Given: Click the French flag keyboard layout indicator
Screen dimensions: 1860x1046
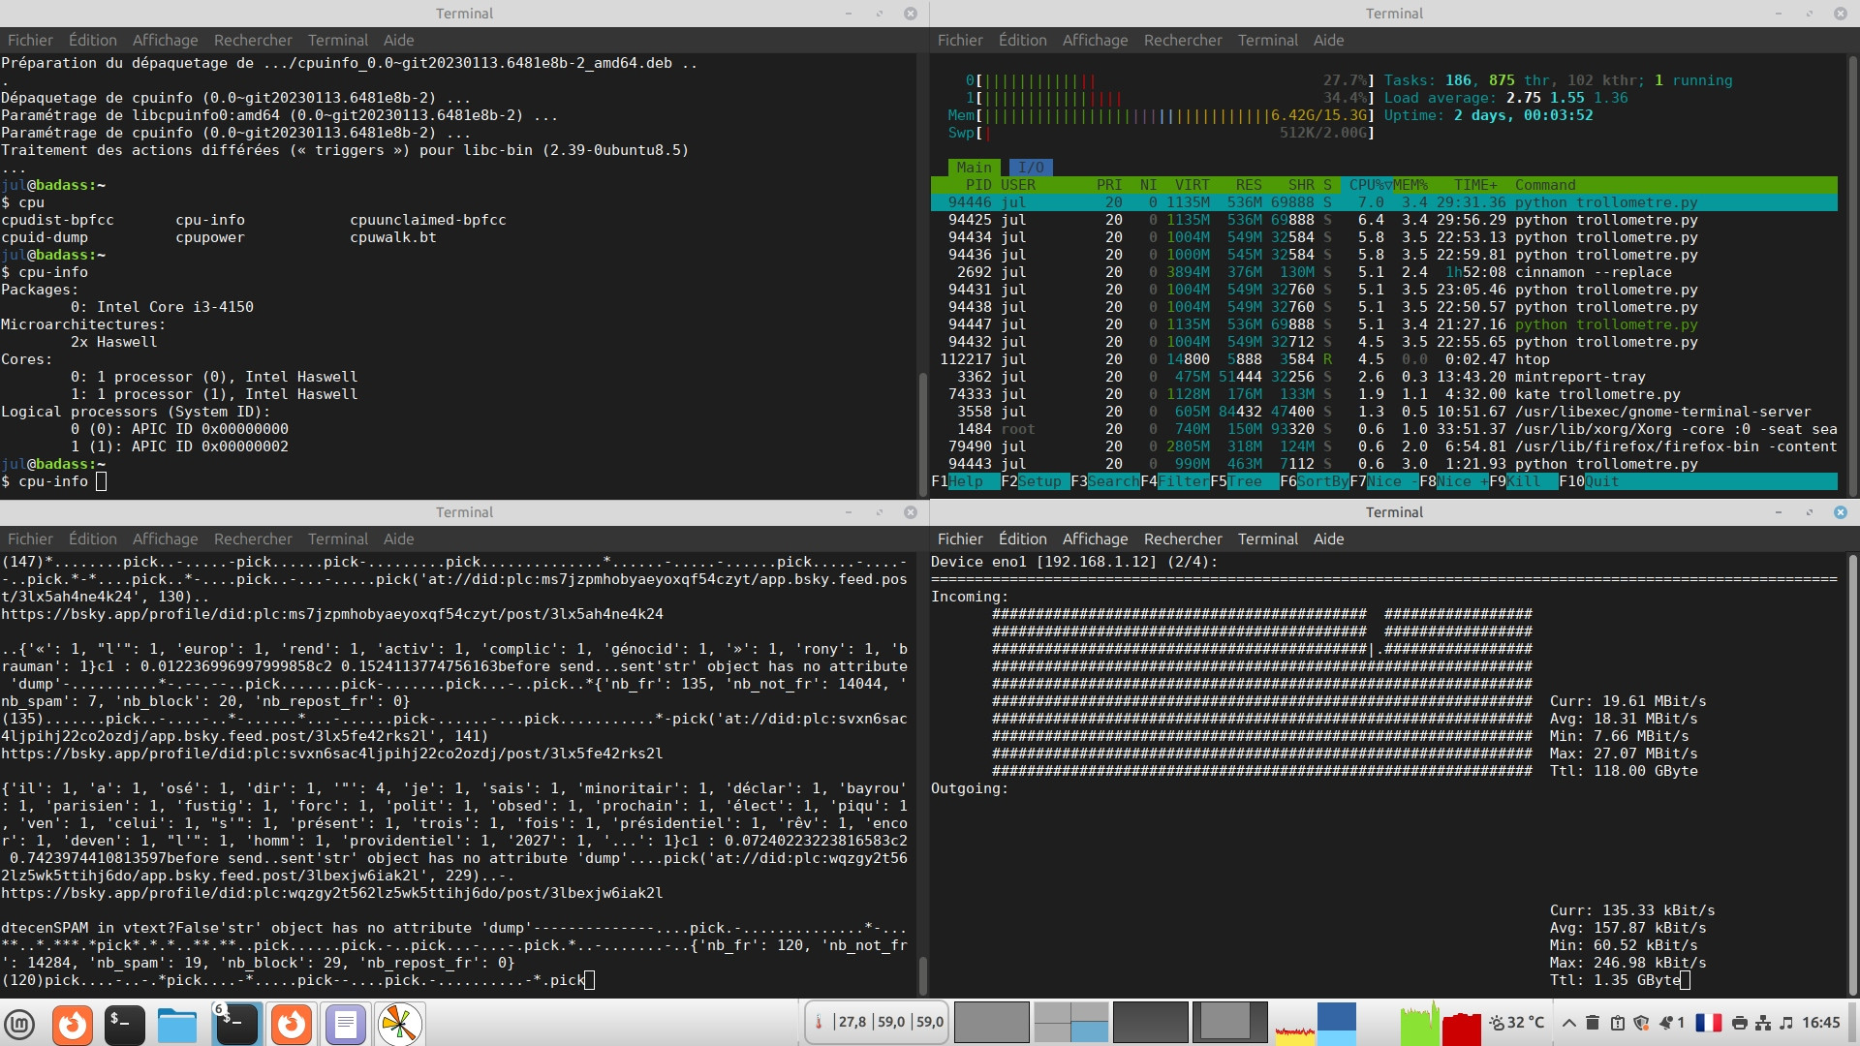Looking at the screenshot, I should click(x=1708, y=1023).
